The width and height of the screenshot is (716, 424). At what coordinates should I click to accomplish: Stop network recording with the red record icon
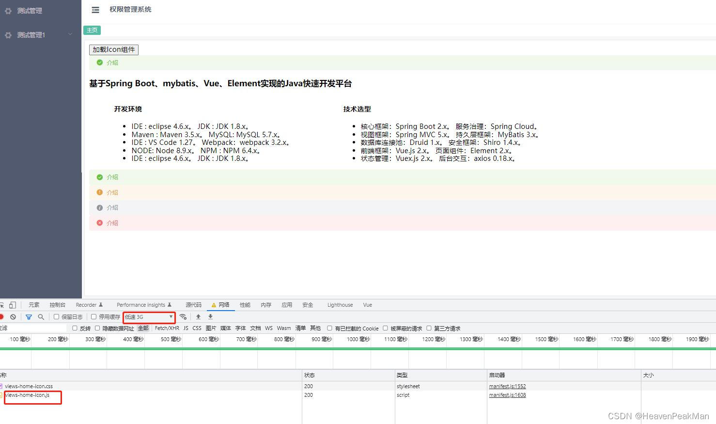pos(2,317)
